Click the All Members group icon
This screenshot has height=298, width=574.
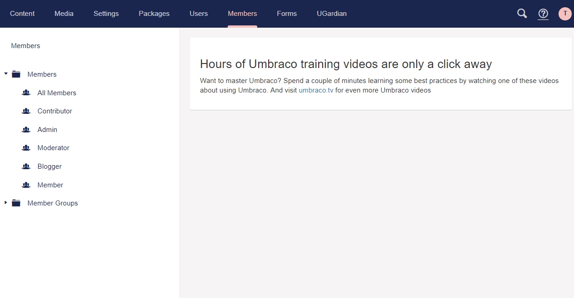tap(26, 93)
